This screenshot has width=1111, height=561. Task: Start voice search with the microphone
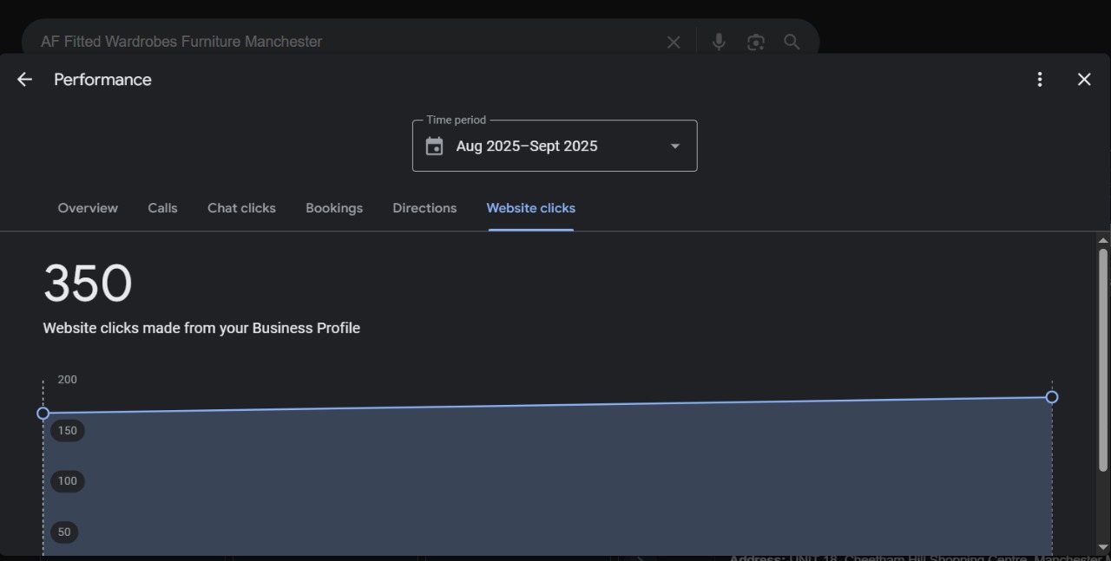[x=719, y=42]
